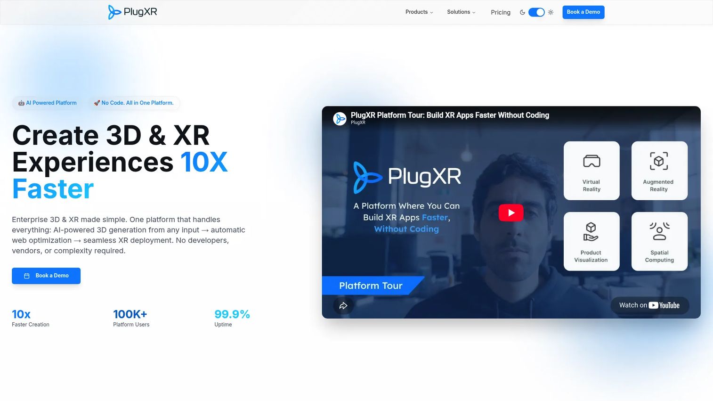The height and width of the screenshot is (401, 713).
Task: Play the PlugXR Platform Tour video
Action: click(x=511, y=213)
